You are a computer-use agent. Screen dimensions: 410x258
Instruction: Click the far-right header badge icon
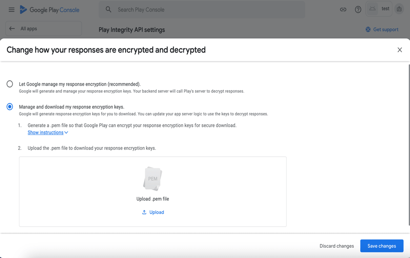tap(399, 9)
